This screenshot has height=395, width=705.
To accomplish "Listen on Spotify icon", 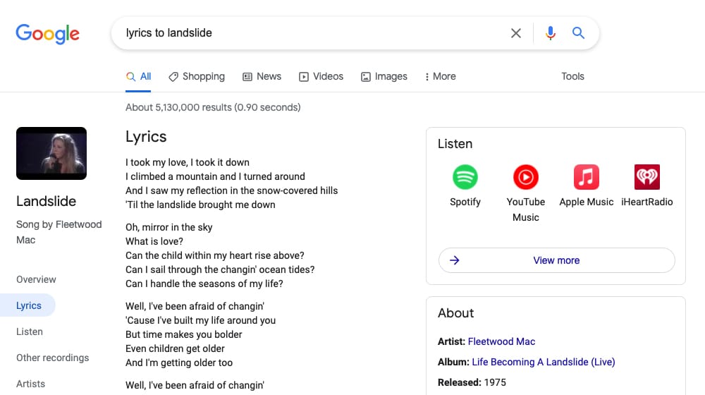I will tap(465, 177).
